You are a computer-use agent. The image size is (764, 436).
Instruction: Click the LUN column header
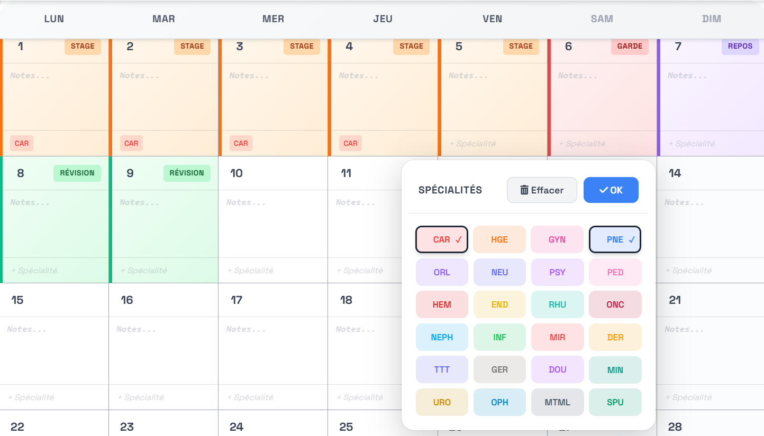coord(54,18)
